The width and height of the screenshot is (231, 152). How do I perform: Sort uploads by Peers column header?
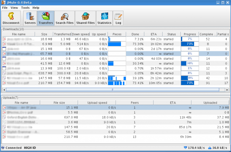(x=134, y=102)
